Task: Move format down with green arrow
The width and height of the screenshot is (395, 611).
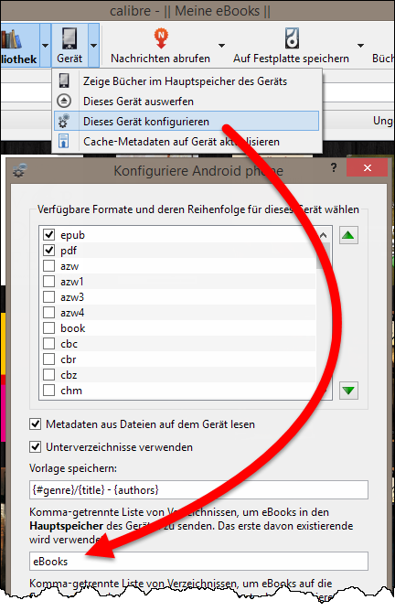Action: [x=348, y=390]
